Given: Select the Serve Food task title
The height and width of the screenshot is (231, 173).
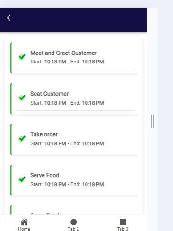Looking at the screenshot, I should pos(45,175).
